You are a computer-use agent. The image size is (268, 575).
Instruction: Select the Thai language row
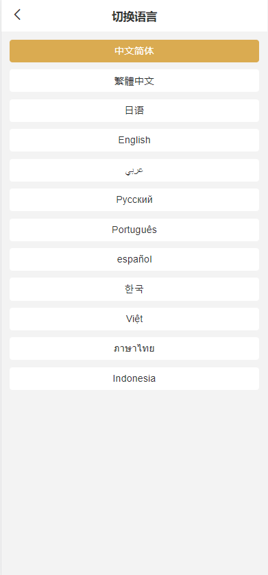[x=134, y=349]
